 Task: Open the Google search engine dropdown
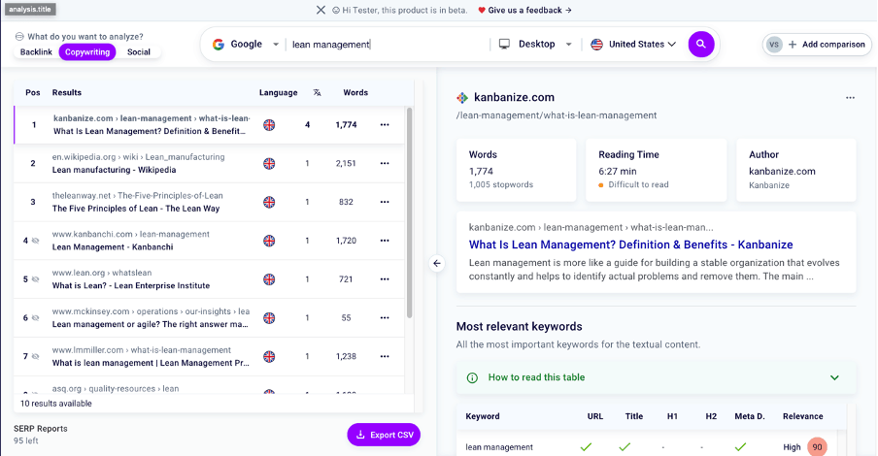(246, 45)
